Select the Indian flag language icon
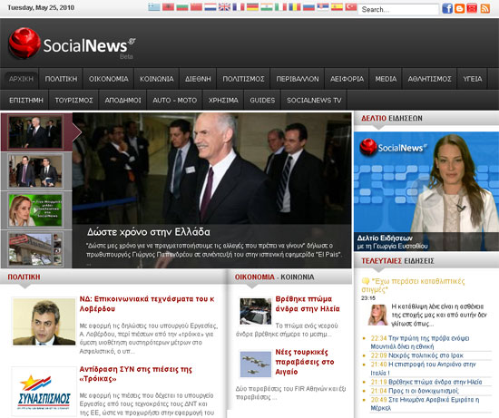The image size is (499, 418). point(267,7)
